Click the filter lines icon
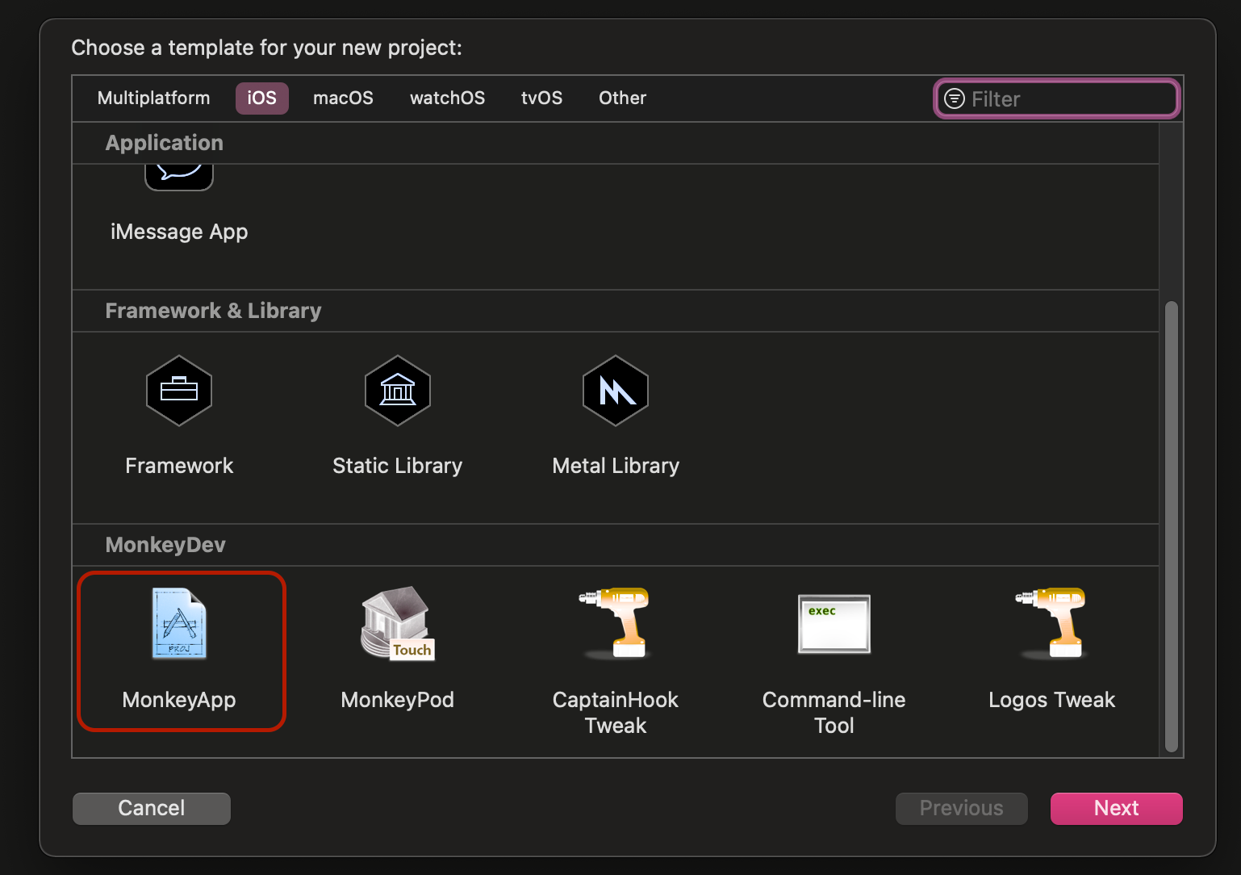This screenshot has height=875, width=1241. click(x=955, y=98)
